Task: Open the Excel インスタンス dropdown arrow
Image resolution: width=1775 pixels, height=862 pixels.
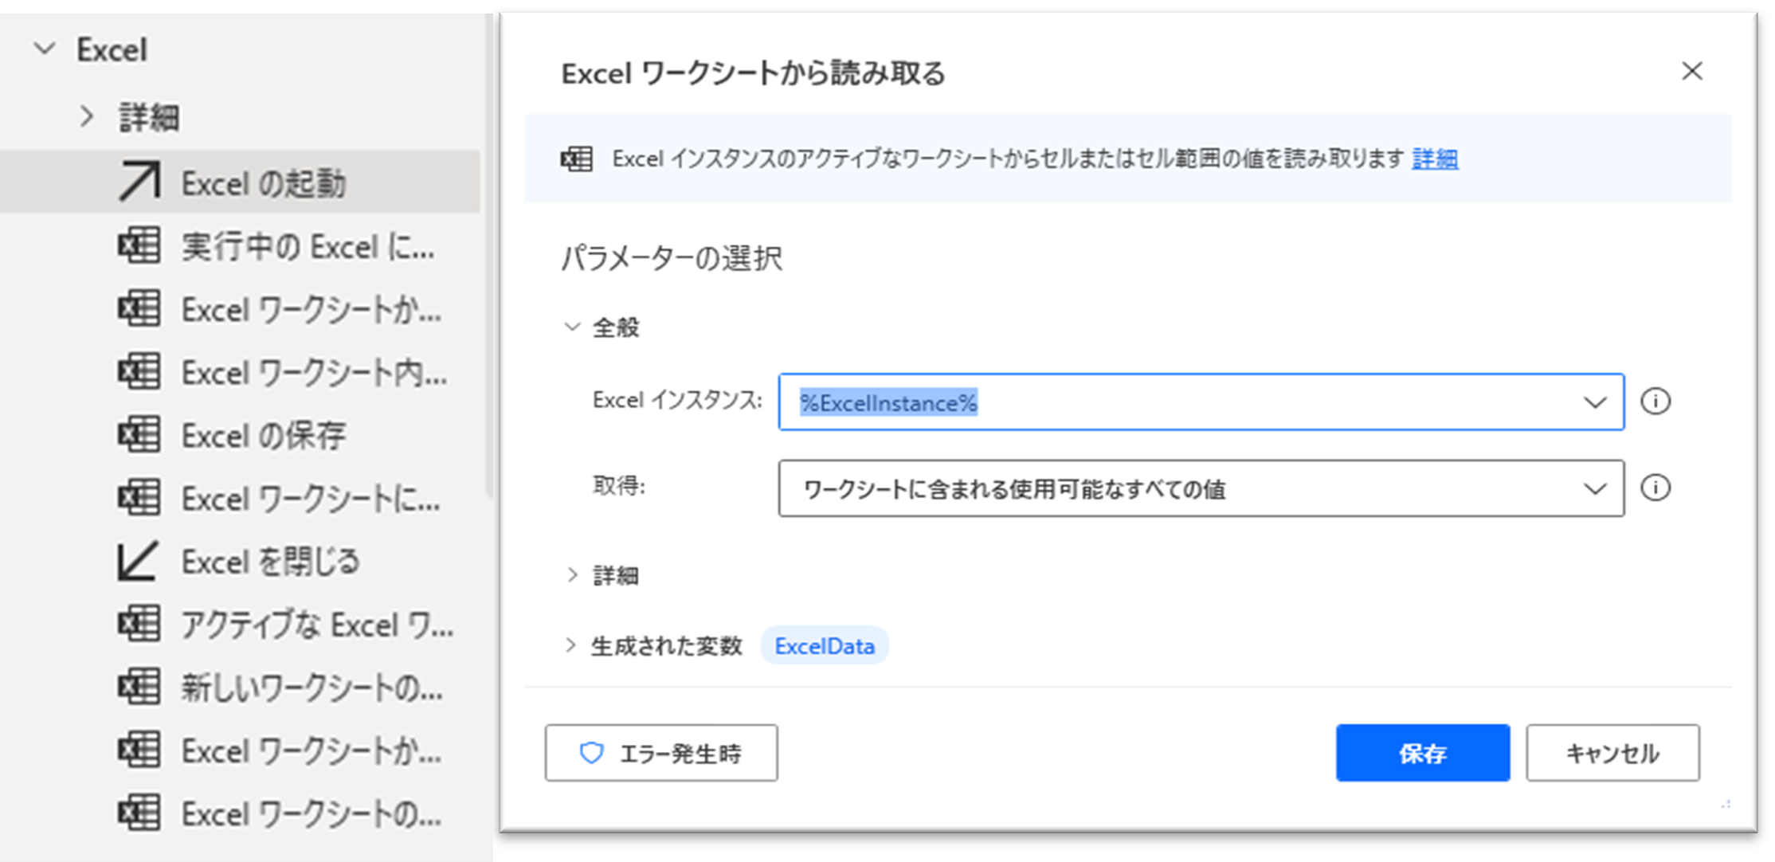Action: click(1595, 402)
